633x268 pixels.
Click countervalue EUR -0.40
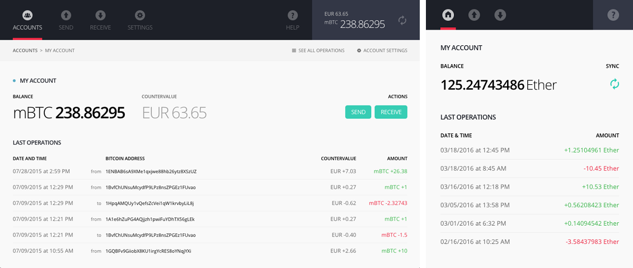(x=344, y=235)
